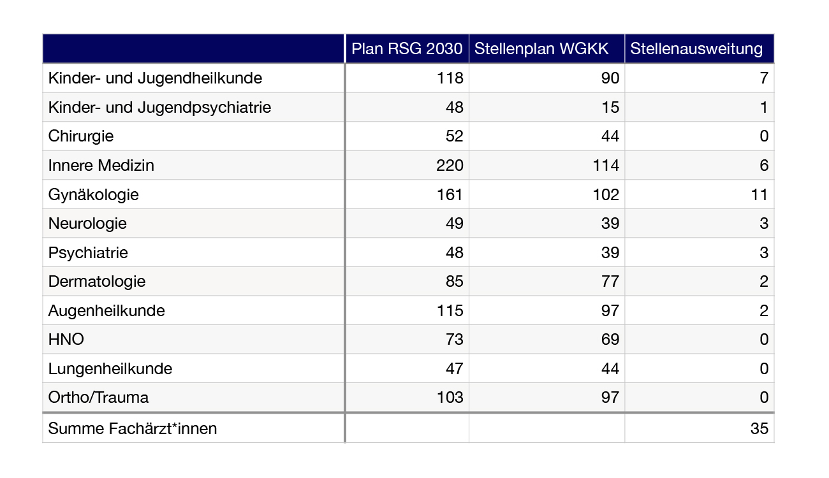Screen dimensions: 829x478
Task: Click the Gynäkologie Stellenausweitung value 11
Action: click(759, 194)
